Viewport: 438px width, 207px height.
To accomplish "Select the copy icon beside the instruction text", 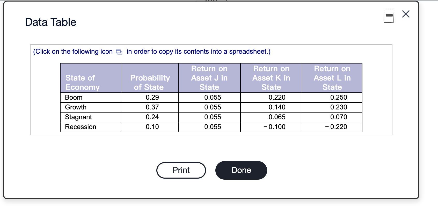I will click(119, 52).
